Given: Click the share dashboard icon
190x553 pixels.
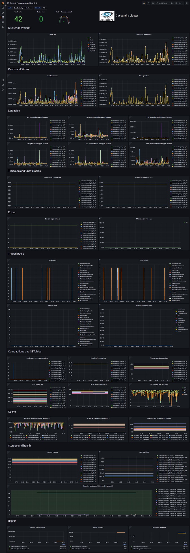Looking at the screenshot, I should tap(36, 3).
